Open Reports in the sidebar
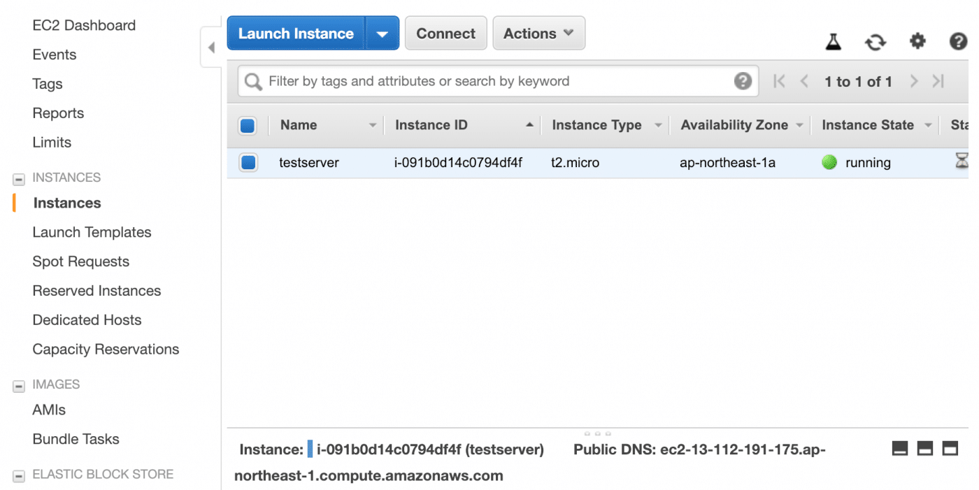Image resolution: width=979 pixels, height=490 pixels. [58, 113]
